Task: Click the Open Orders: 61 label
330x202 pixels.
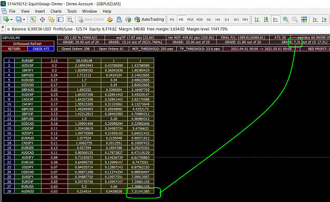Action: 111,49
